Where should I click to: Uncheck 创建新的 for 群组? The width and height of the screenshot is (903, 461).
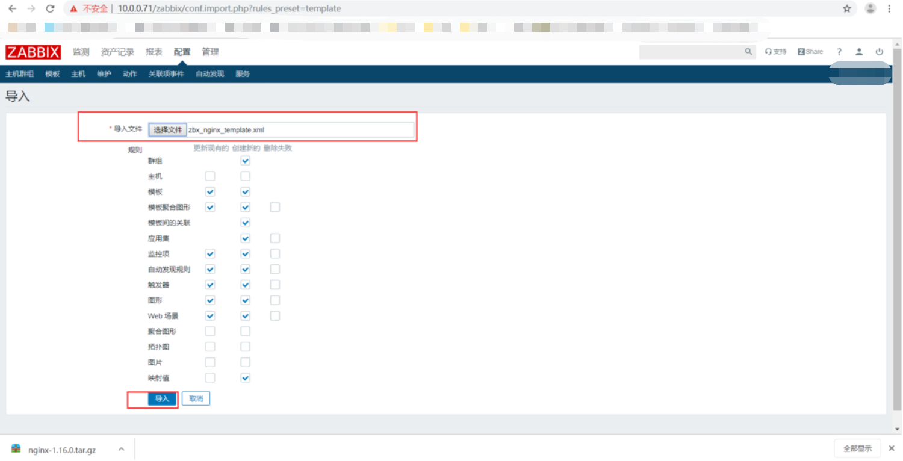[245, 161]
